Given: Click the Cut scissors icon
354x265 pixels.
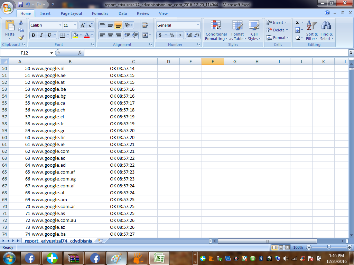Looking at the screenshot, I should (x=21, y=22).
